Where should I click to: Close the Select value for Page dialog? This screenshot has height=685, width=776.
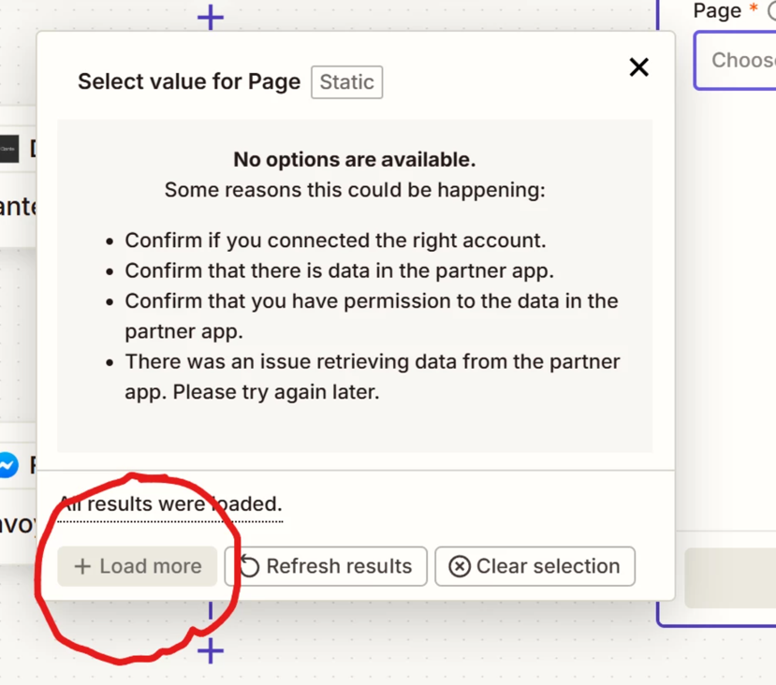click(638, 67)
